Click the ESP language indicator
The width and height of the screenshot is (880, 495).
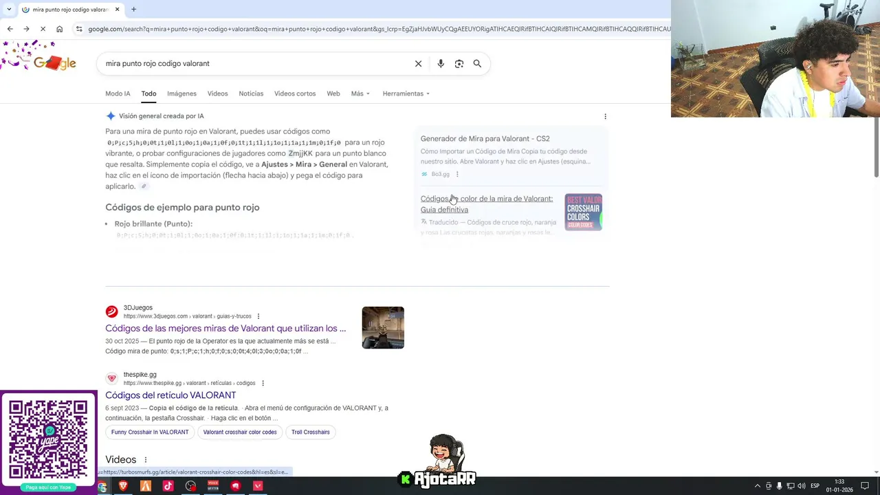(815, 486)
